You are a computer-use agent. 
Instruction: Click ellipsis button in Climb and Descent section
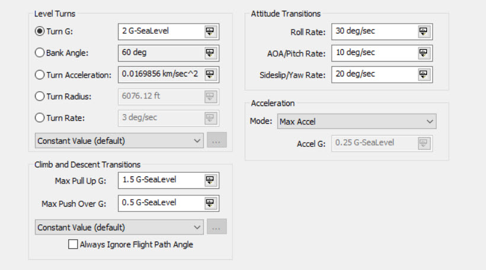[216, 227]
